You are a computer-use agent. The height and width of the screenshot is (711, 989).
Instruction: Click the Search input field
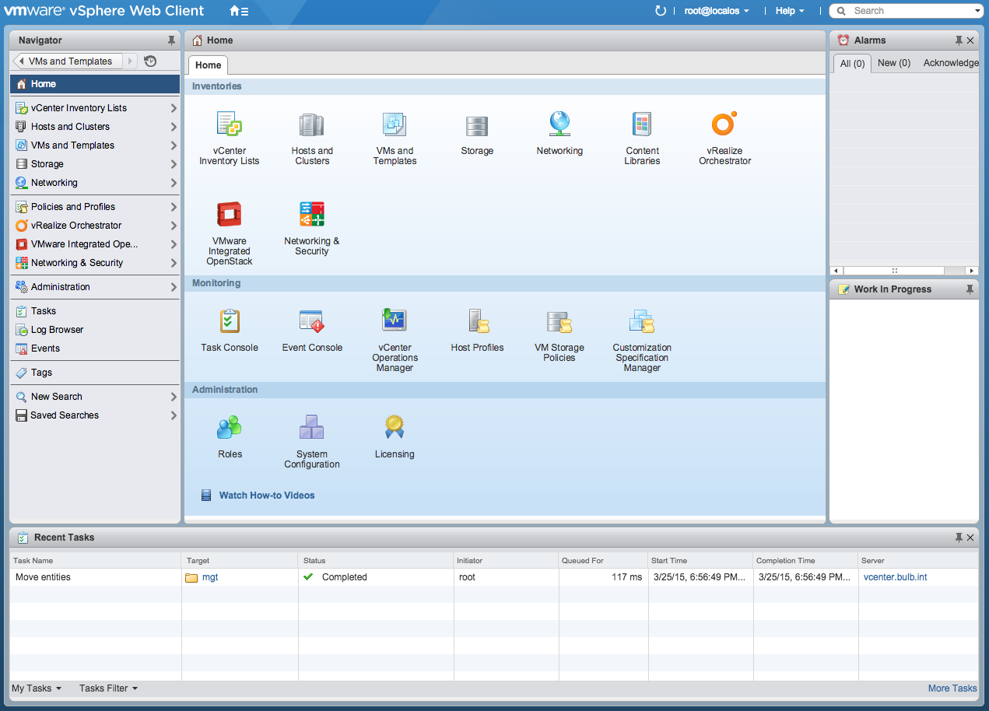907,11
